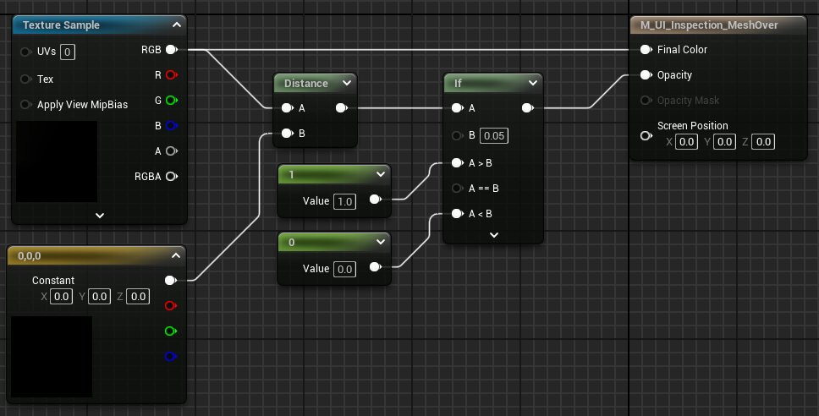Image resolution: width=819 pixels, height=416 pixels.
Task: Click the Distance node B input pin
Action: (288, 134)
